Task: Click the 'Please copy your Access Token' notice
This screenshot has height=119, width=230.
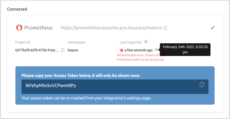Action: tap(81, 75)
